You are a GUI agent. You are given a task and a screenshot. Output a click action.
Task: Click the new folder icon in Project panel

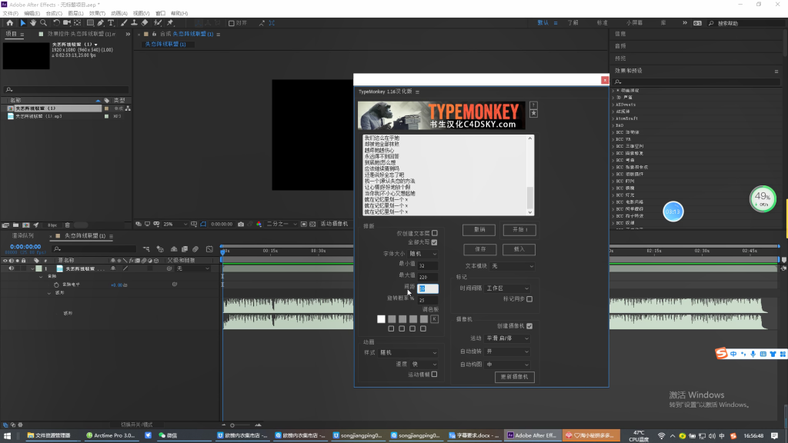pyautogui.click(x=15, y=225)
